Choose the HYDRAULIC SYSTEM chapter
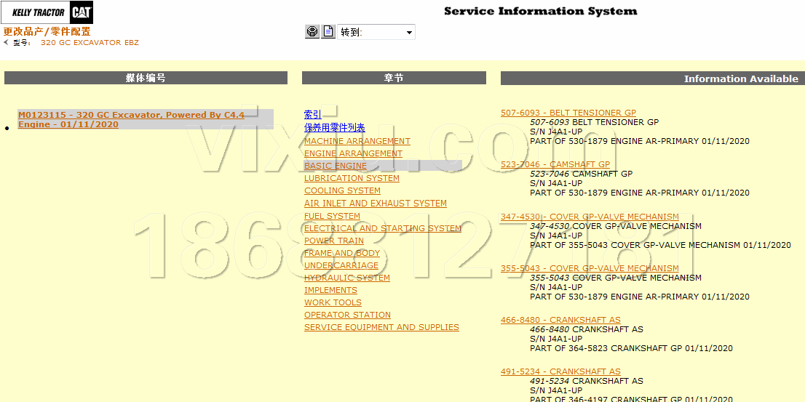 coord(346,278)
